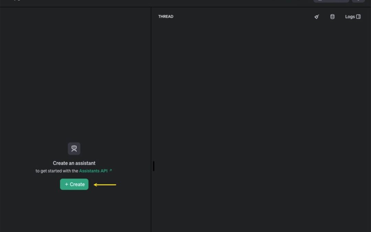
Task: Click the wide button at top-right edge
Action: (331, 1)
